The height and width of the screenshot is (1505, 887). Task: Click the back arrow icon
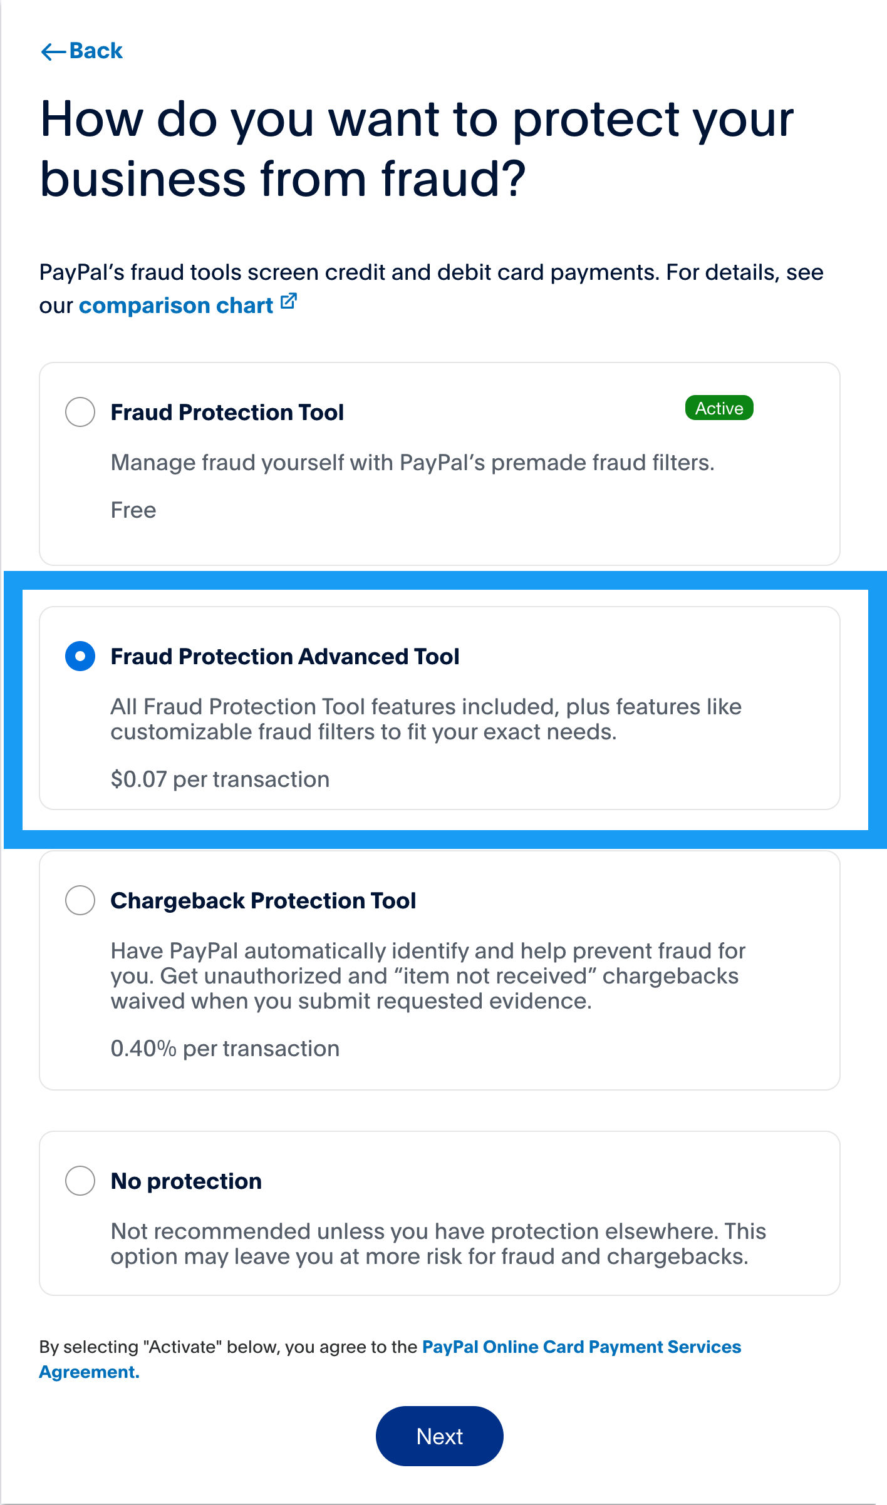[53, 51]
